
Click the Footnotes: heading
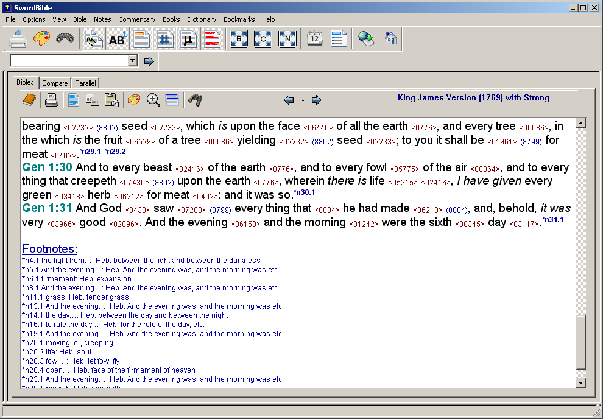[50, 248]
